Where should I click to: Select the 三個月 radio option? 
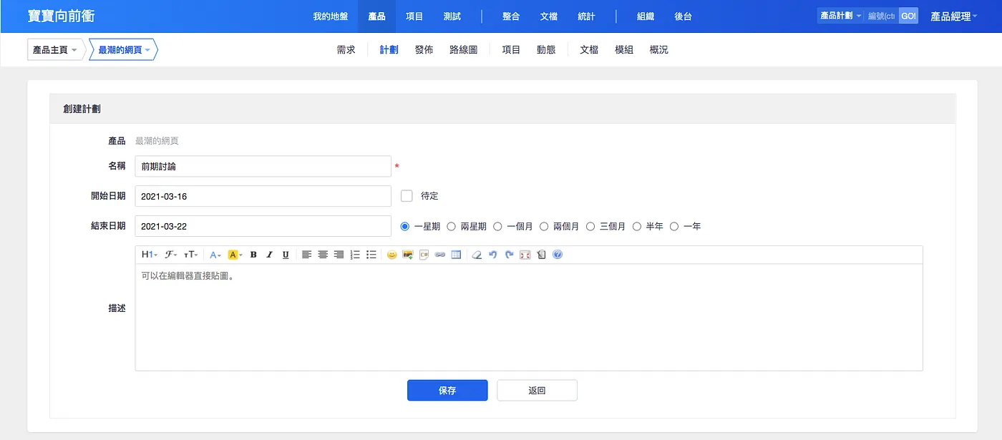coord(590,226)
